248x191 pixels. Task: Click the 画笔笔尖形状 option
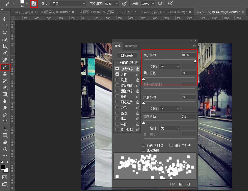coord(128,63)
